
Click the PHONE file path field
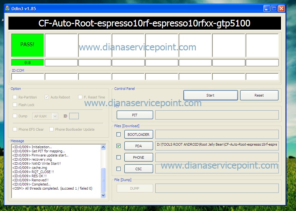[217, 157]
